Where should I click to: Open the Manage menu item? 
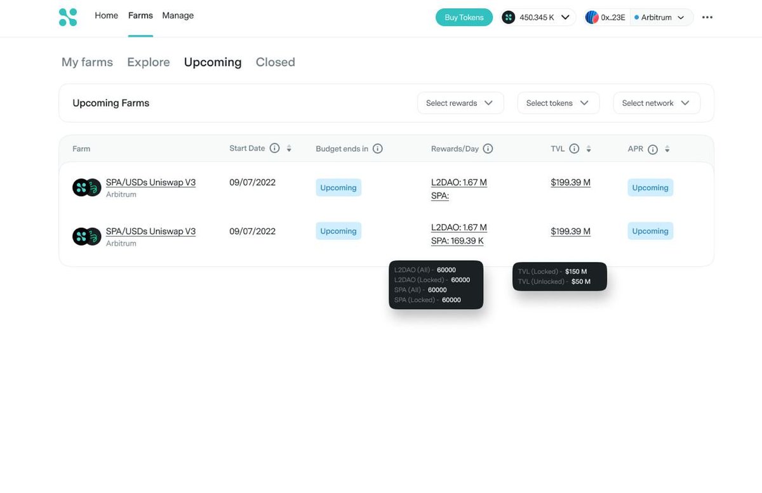[177, 15]
